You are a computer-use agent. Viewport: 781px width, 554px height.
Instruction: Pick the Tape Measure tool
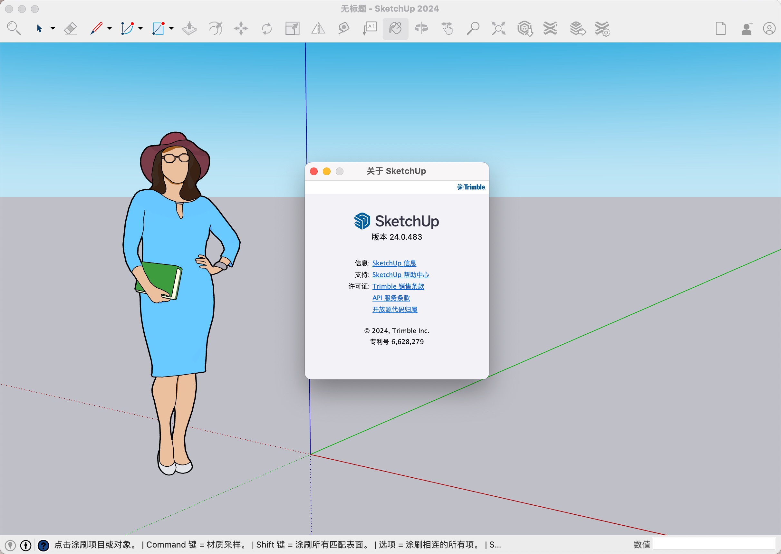pyautogui.click(x=343, y=28)
